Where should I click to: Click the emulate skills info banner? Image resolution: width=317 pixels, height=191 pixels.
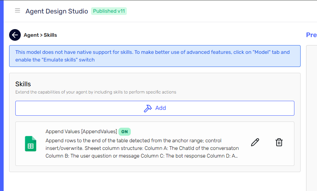155,56
